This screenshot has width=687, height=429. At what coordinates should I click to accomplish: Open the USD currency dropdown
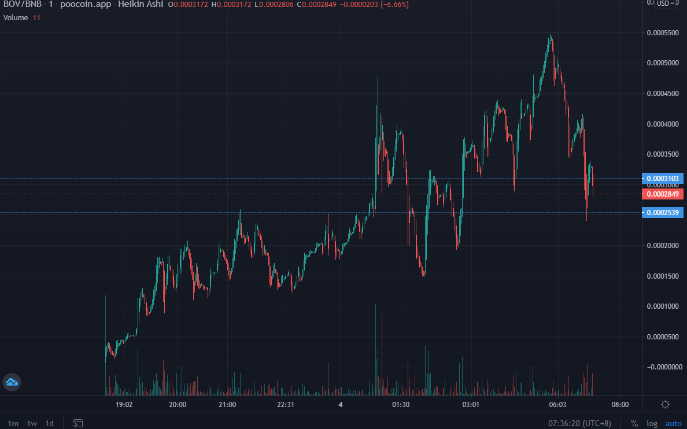coord(665,3)
